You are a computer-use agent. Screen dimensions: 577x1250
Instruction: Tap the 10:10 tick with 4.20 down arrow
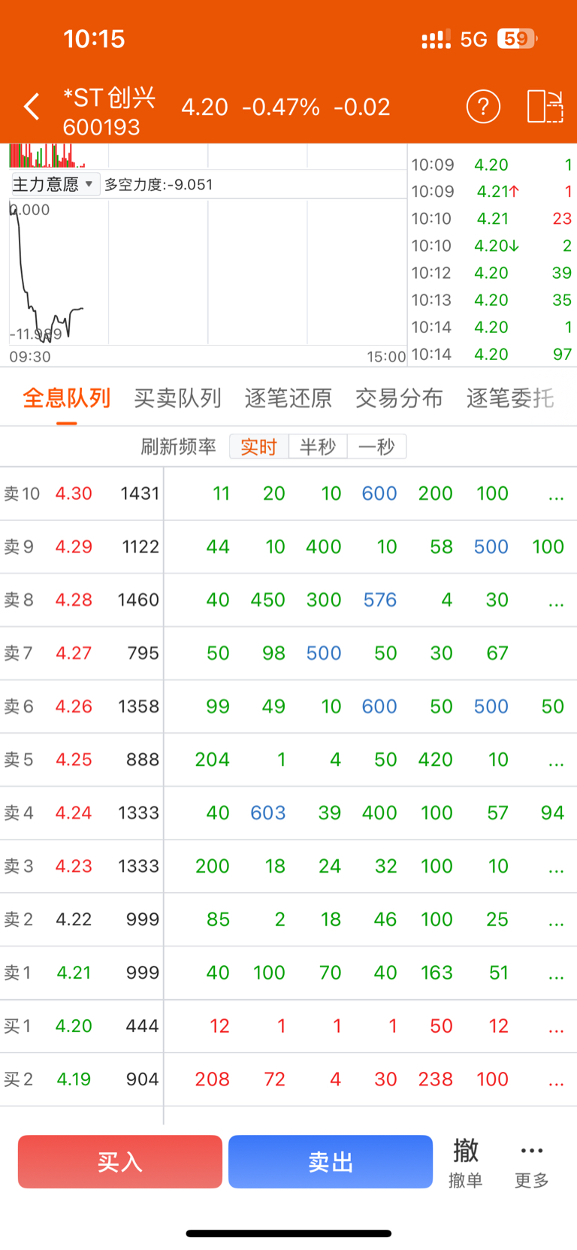[492, 246]
